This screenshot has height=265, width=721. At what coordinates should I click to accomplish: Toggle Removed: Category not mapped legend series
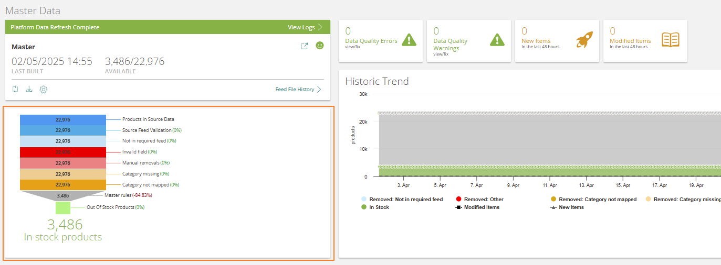coord(593,200)
